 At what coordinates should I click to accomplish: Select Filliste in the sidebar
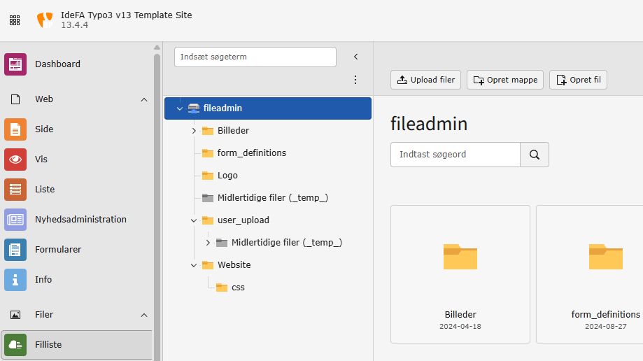(x=77, y=345)
